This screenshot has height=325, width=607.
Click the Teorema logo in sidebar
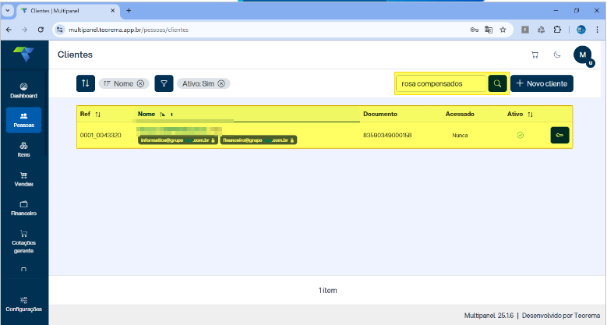pos(23,55)
